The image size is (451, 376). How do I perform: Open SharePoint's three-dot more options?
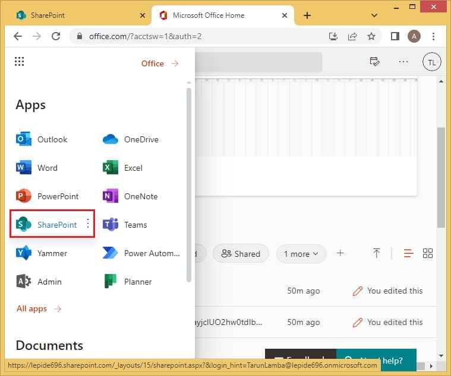pyautogui.click(x=88, y=224)
